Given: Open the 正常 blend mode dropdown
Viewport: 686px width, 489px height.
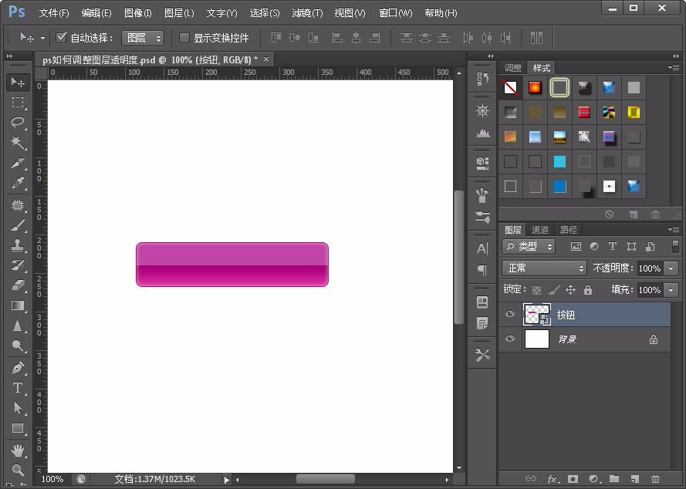Looking at the screenshot, I should 544,268.
